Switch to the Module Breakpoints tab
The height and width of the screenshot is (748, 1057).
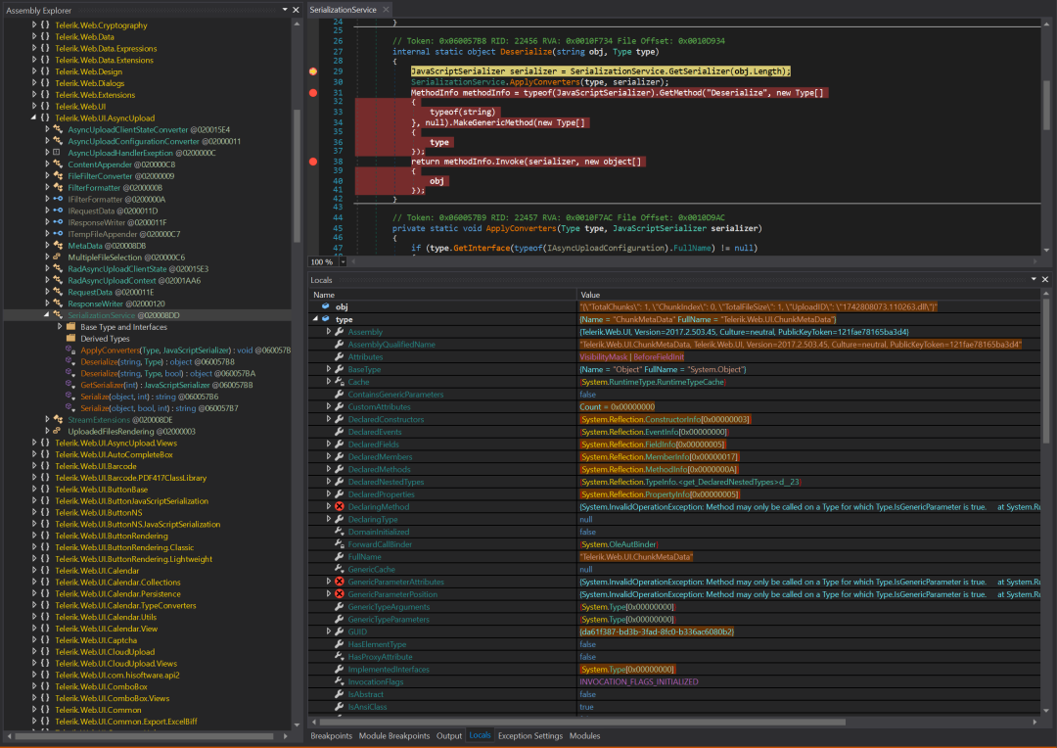click(393, 736)
